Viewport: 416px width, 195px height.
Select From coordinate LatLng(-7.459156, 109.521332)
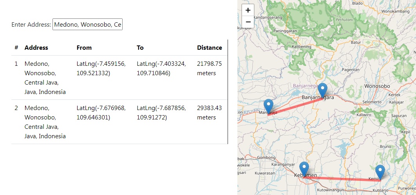(x=101, y=69)
